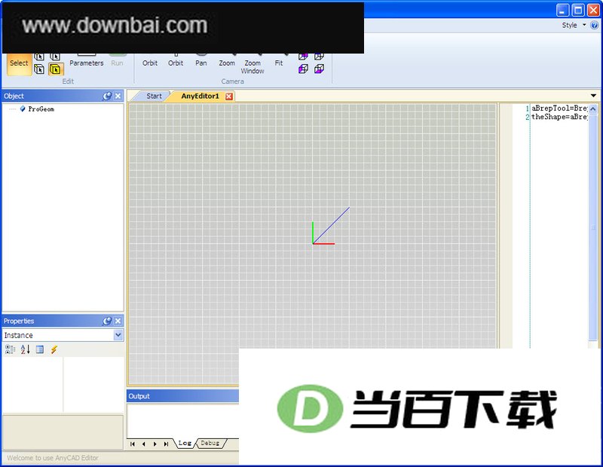Click scroll-up arrow of script editor
Viewport: 603px width, 467px height.
click(593, 109)
